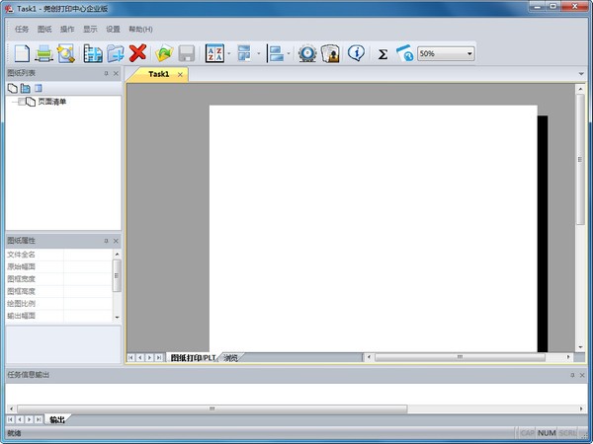The height and width of the screenshot is (444, 593).
Task: Click the open folder icon
Action: [x=164, y=53]
